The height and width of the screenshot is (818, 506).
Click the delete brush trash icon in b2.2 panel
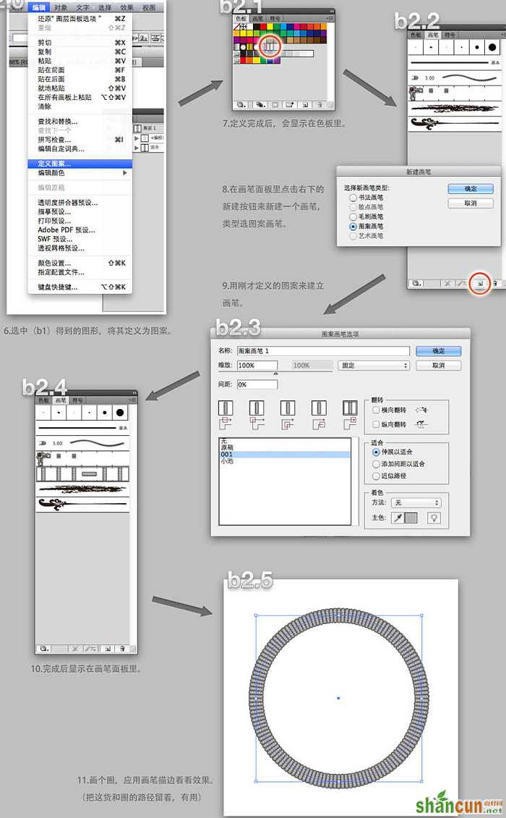[494, 283]
